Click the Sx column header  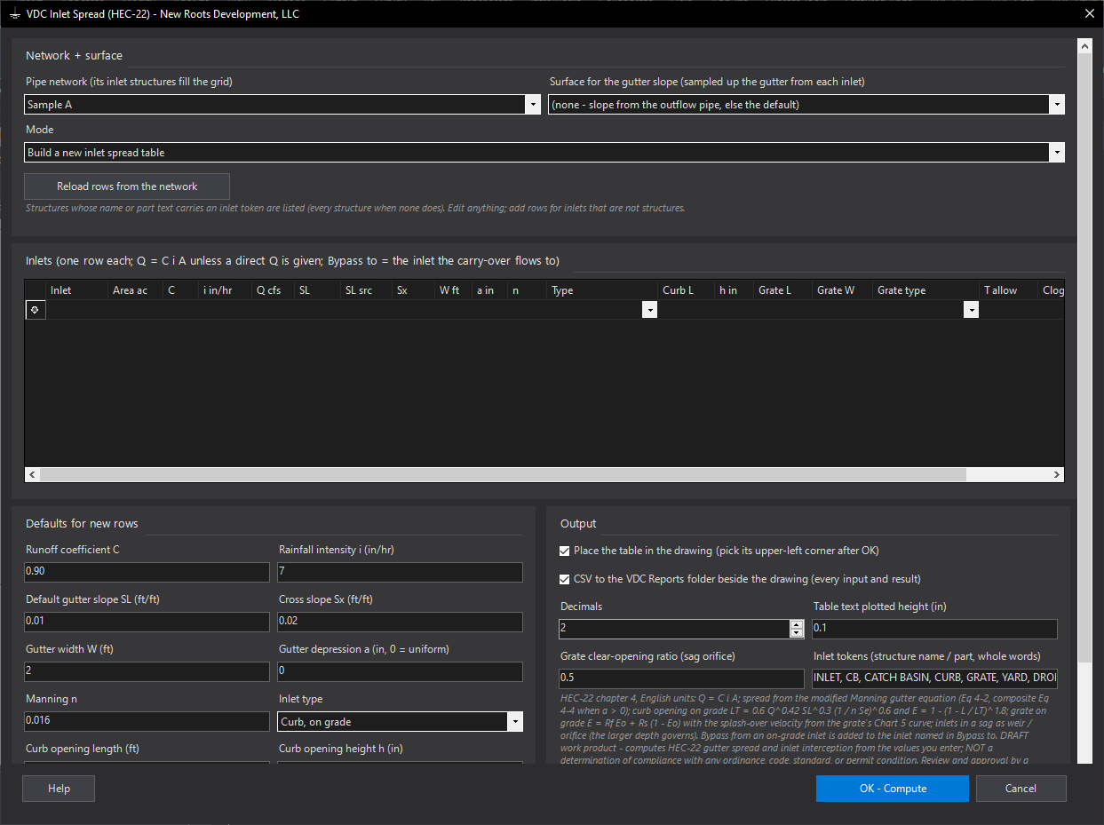click(x=413, y=290)
